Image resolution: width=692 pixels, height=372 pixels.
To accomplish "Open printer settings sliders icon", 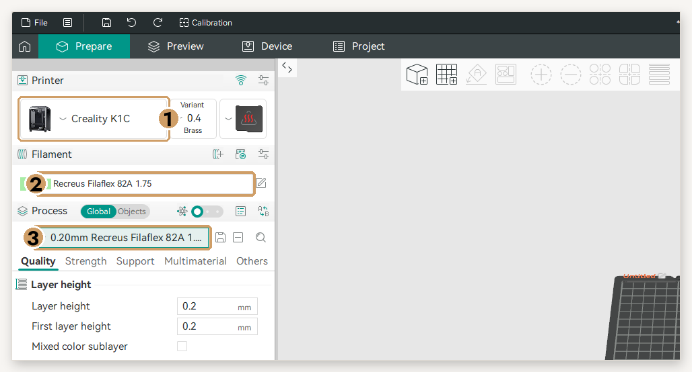I will click(x=263, y=80).
